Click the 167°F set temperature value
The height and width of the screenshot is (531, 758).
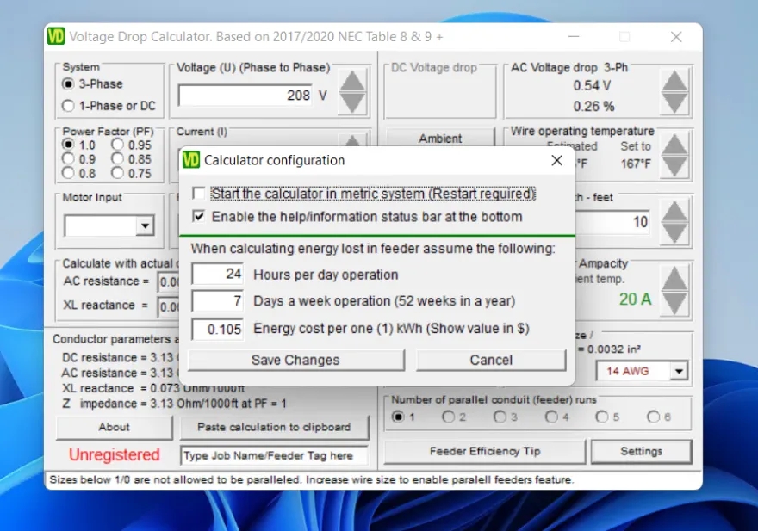[x=636, y=164]
